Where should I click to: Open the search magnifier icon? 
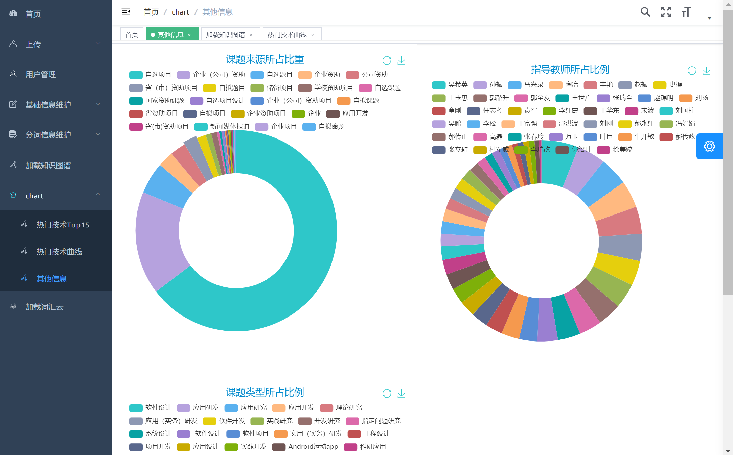645,12
